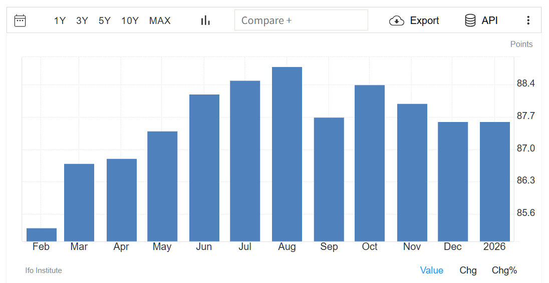Switch to 5Y time range
Screen dimensions: 549x283
pyautogui.click(x=104, y=20)
